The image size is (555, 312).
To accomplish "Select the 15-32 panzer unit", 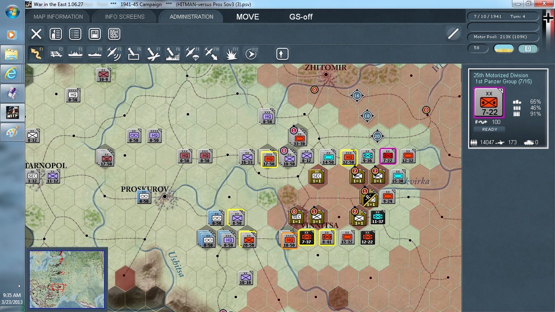I will 347,238.
